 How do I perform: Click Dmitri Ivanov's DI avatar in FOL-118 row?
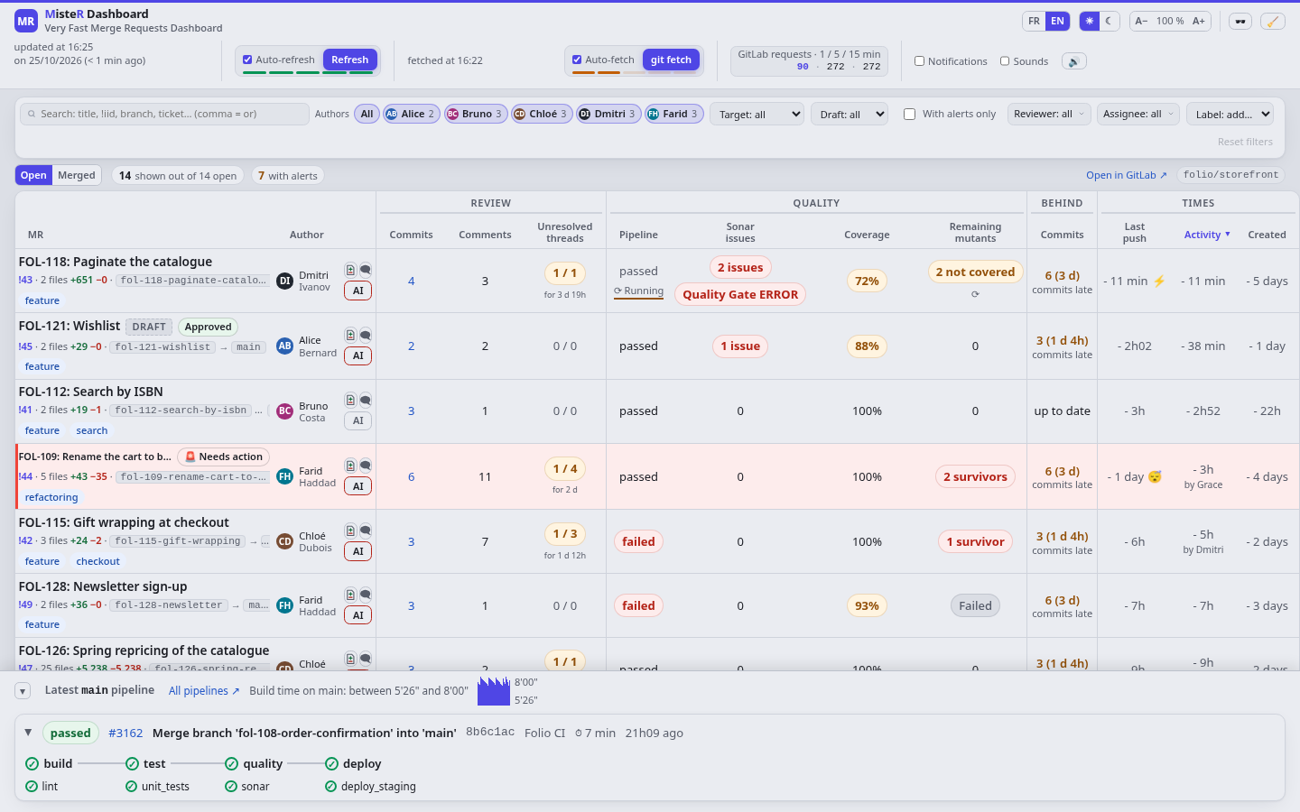[x=285, y=281]
